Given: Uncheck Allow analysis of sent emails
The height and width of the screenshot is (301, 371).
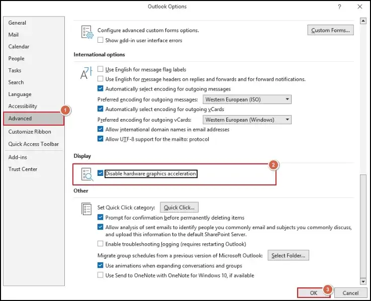Looking at the screenshot, I should click(x=101, y=227).
